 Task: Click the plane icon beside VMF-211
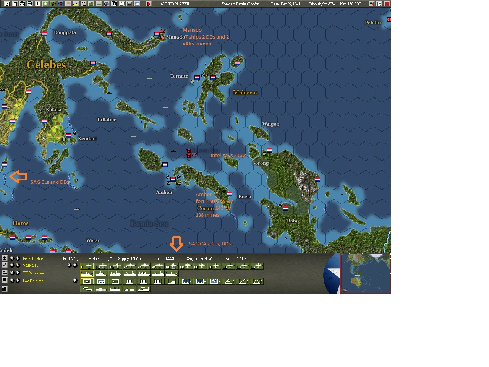click(x=5, y=265)
